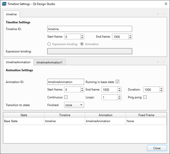This screenshot has height=154, width=170.
Task: Enable the Continuous checkbox
Action: pos(66,97)
